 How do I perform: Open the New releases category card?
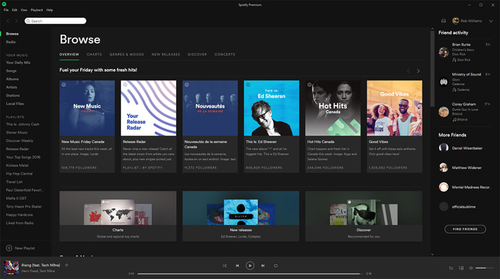coord(241,216)
